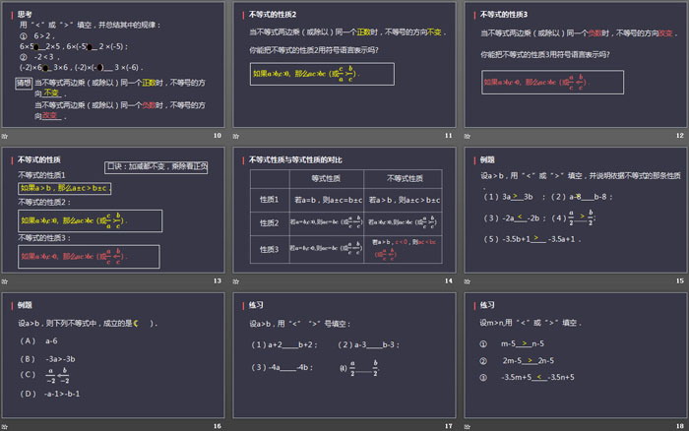Click the animation star icon under slide 11
Screen dimensions: 689x431
tap(236, 136)
